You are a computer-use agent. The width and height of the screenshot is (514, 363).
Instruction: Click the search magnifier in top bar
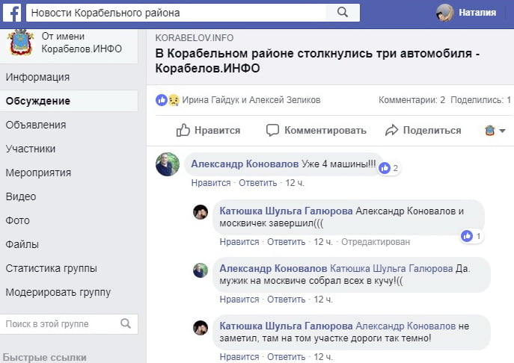343,12
